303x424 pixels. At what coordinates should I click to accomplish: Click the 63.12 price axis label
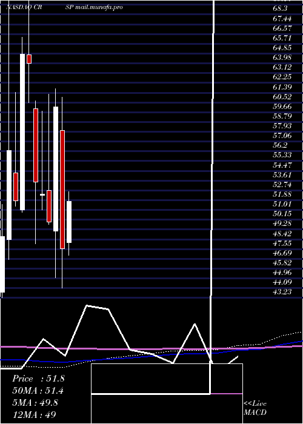(x=282, y=67)
